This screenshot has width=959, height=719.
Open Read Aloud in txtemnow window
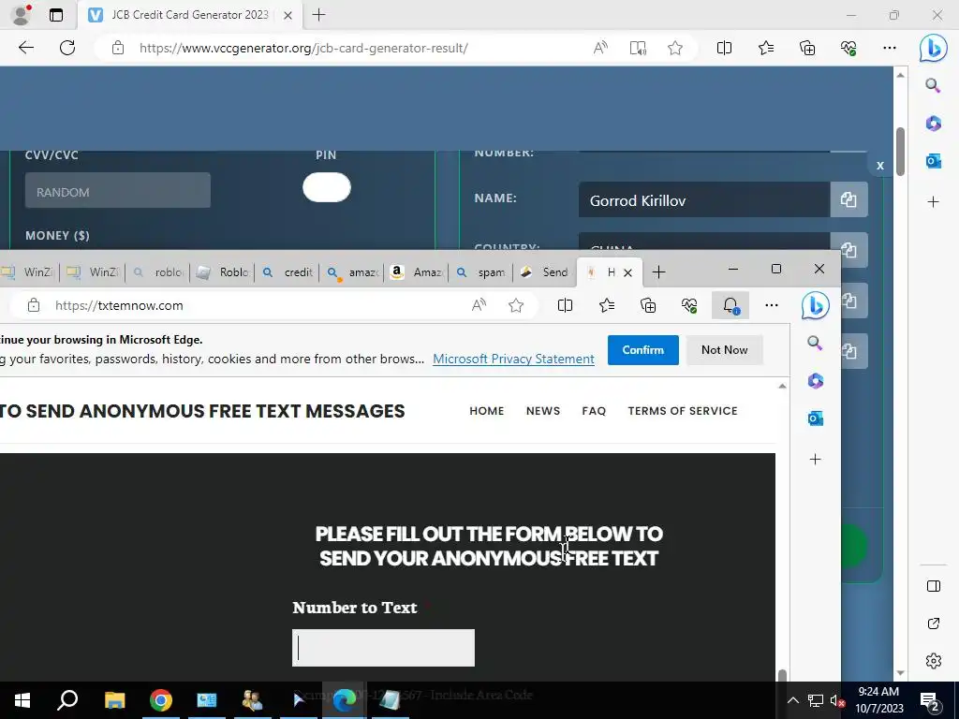479,305
